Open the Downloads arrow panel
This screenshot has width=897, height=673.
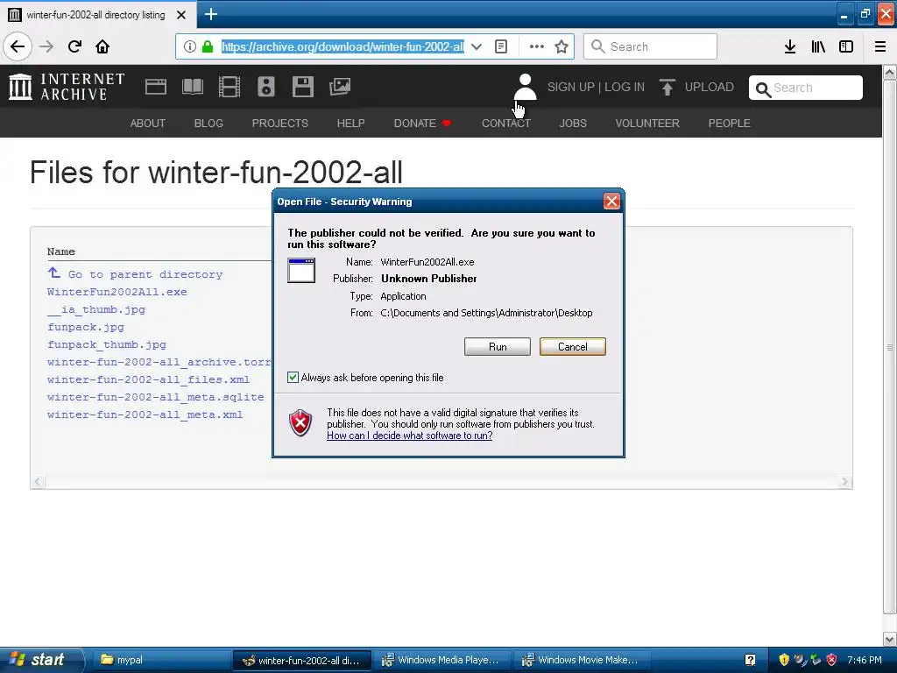coord(790,46)
